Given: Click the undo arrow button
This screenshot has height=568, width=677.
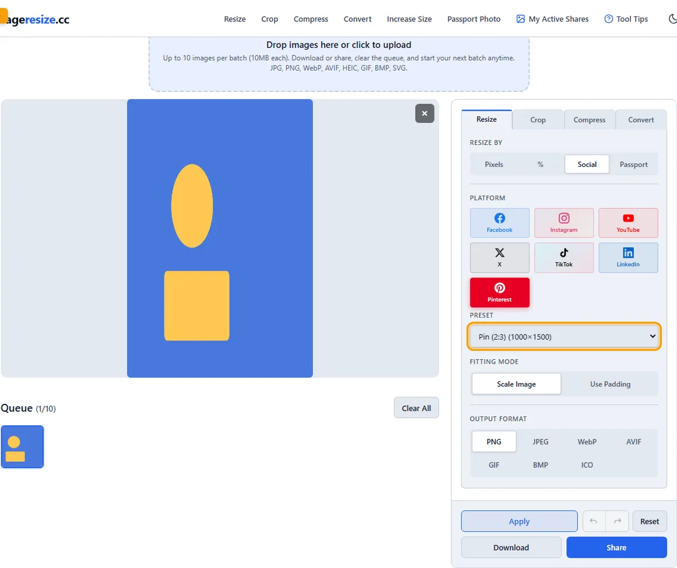Looking at the screenshot, I should pyautogui.click(x=594, y=521).
